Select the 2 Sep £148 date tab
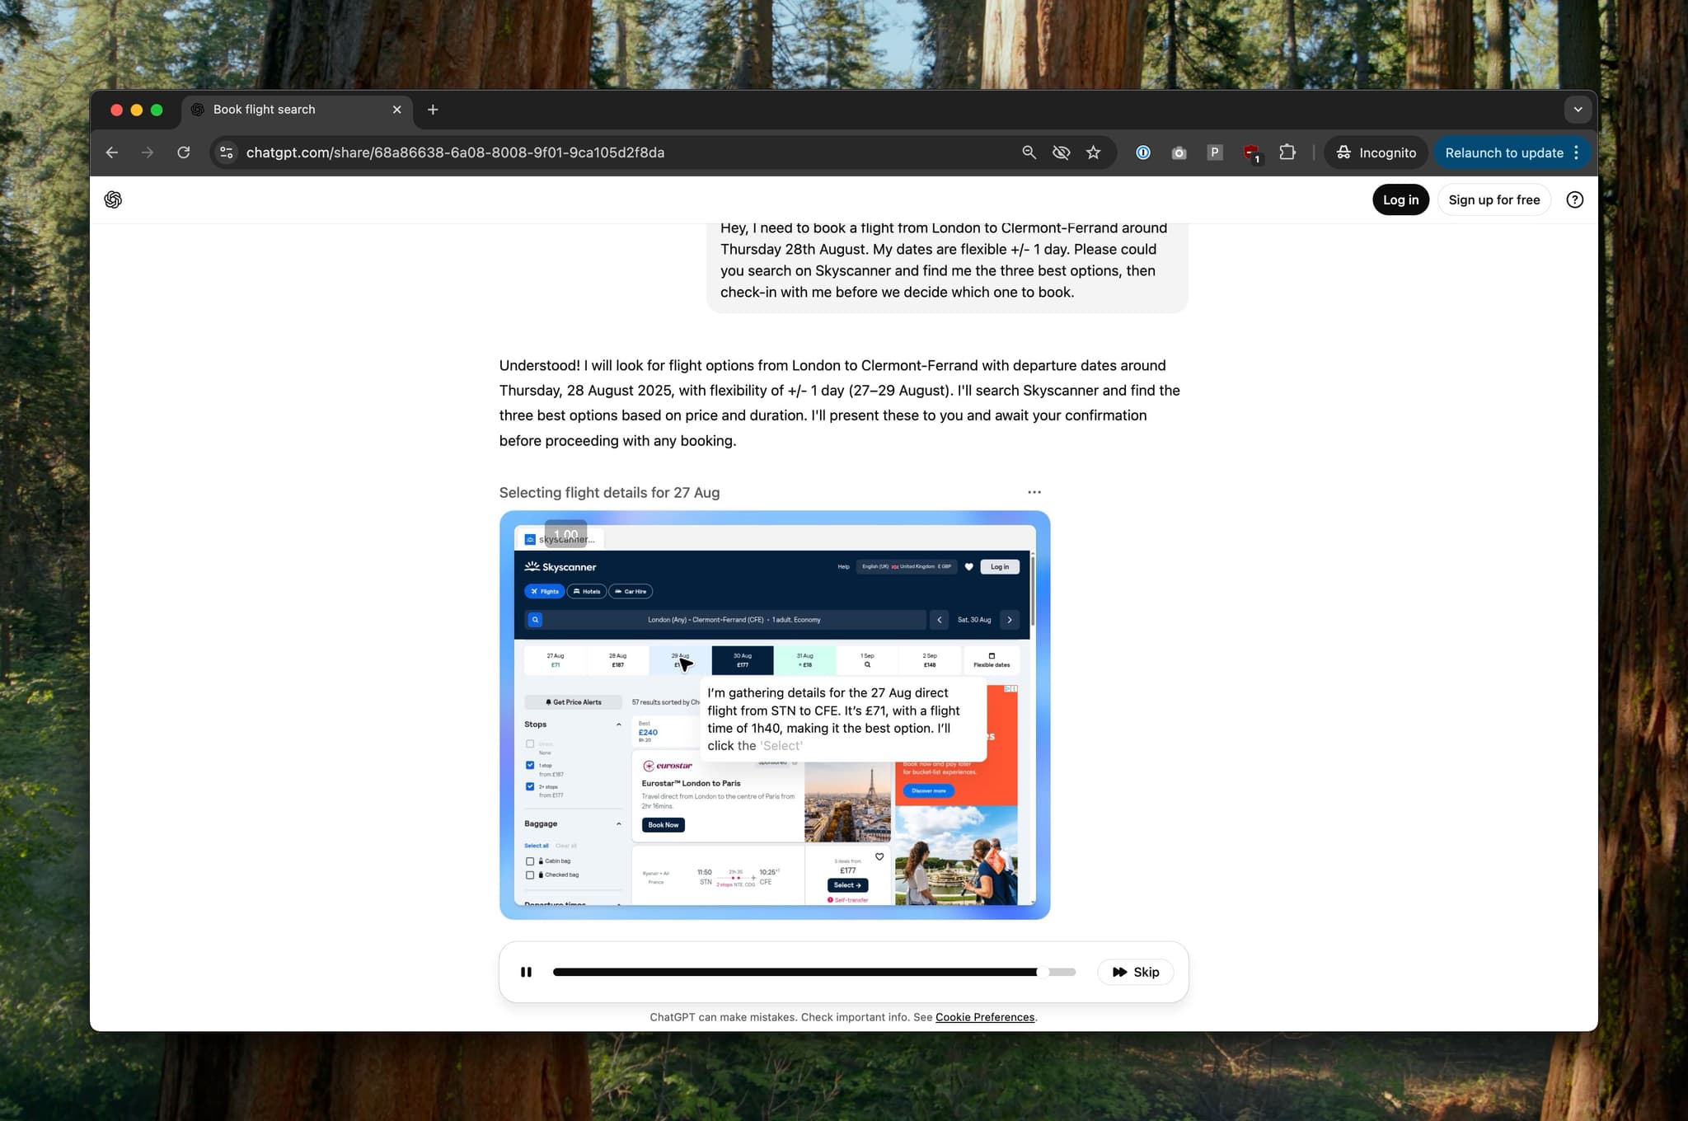The height and width of the screenshot is (1121, 1688). coord(930,660)
